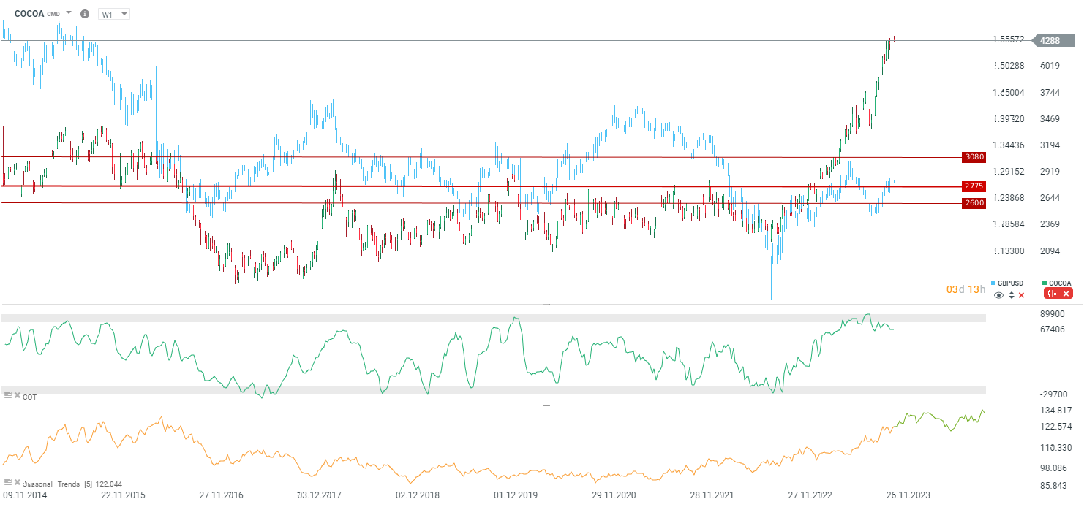
Task: Click the 85.843 seasonal axis value
Action: point(1055,487)
